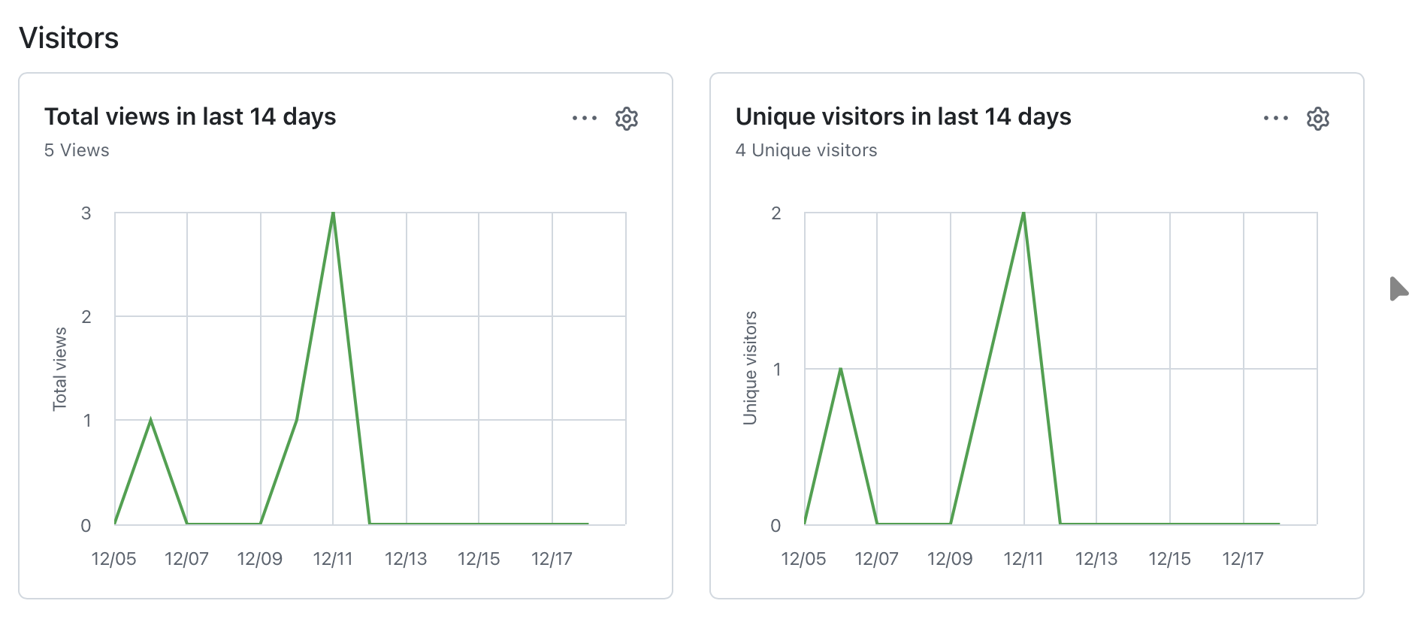Open the Unique visitors chart settings gear
The image size is (1415, 637).
point(1317,118)
